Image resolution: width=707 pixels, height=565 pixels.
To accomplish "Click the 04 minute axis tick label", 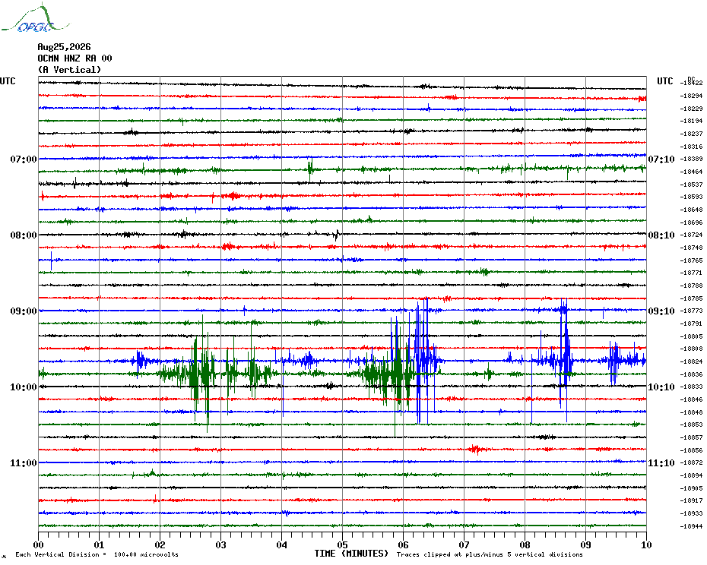I will tap(282, 544).
